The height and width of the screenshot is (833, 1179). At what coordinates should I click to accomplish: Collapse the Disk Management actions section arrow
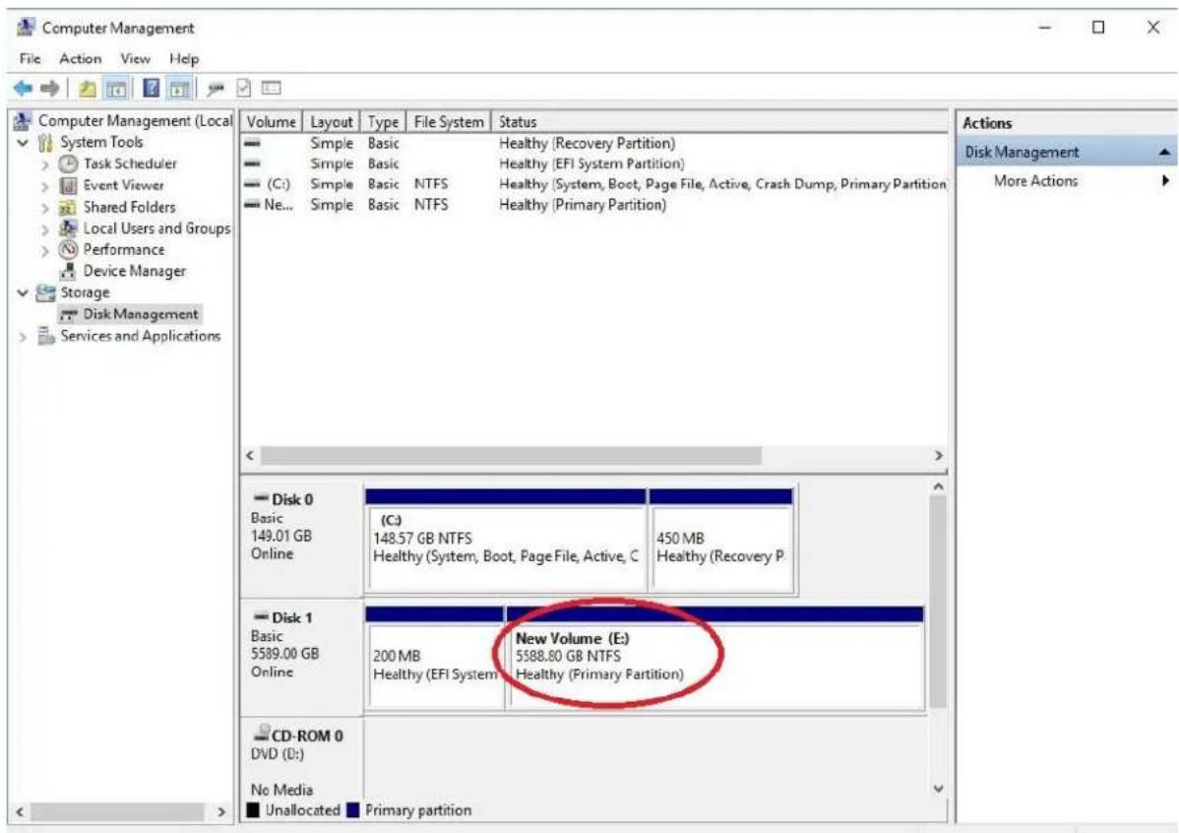[x=1164, y=153]
